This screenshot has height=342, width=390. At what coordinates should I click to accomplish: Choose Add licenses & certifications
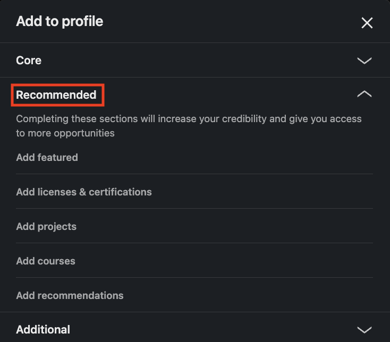194,192
